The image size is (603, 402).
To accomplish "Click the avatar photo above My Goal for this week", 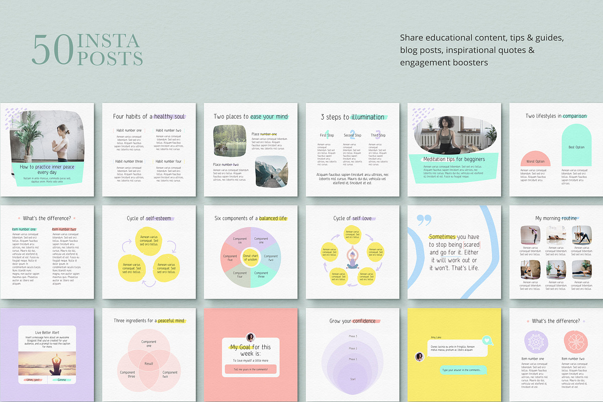I will pyautogui.click(x=250, y=337).
